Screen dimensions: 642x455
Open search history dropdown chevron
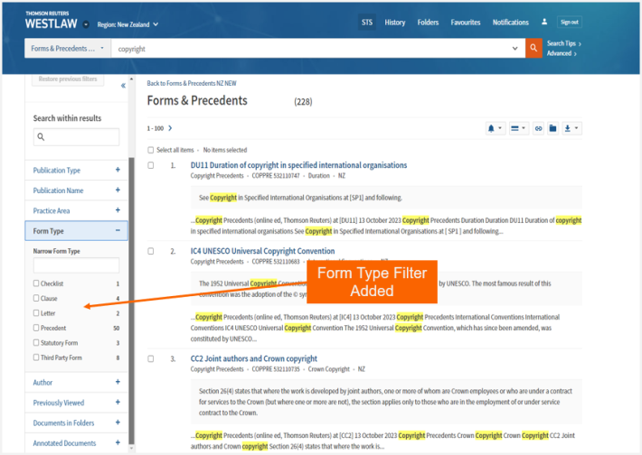tap(515, 48)
